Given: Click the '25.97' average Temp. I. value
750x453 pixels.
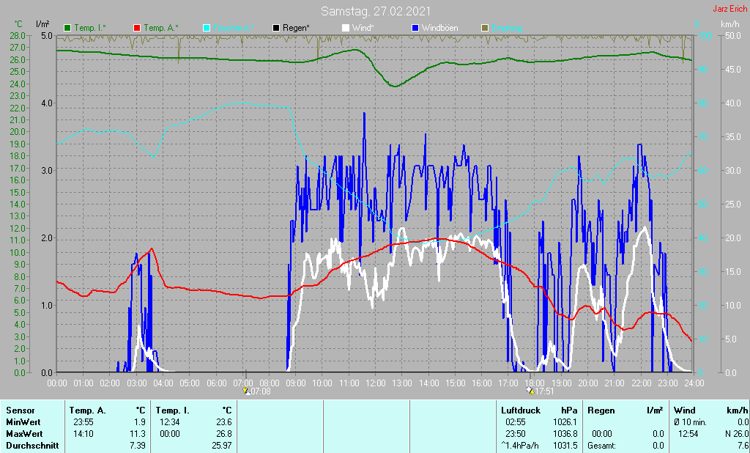Looking at the screenshot, I should pos(222,446).
